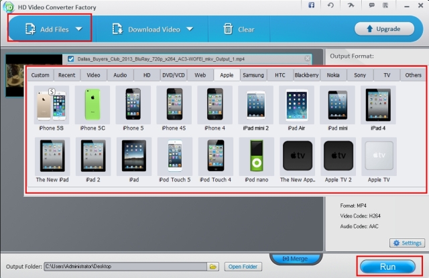The image size is (429, 278).
Task: Start conversion with the Run button
Action: point(387,267)
